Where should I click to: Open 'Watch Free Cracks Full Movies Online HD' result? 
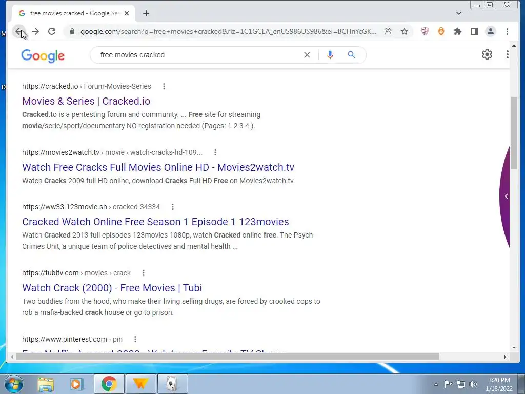click(x=158, y=167)
